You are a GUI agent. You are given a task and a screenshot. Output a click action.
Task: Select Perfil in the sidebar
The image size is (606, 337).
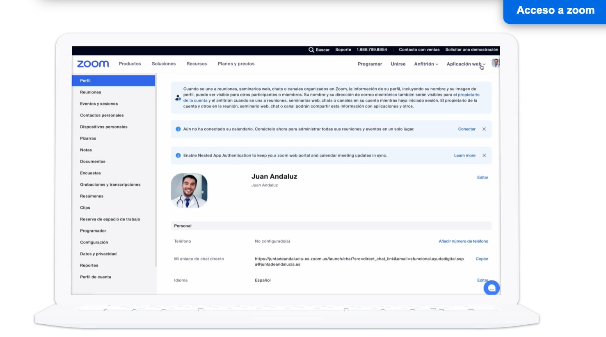pyautogui.click(x=114, y=81)
